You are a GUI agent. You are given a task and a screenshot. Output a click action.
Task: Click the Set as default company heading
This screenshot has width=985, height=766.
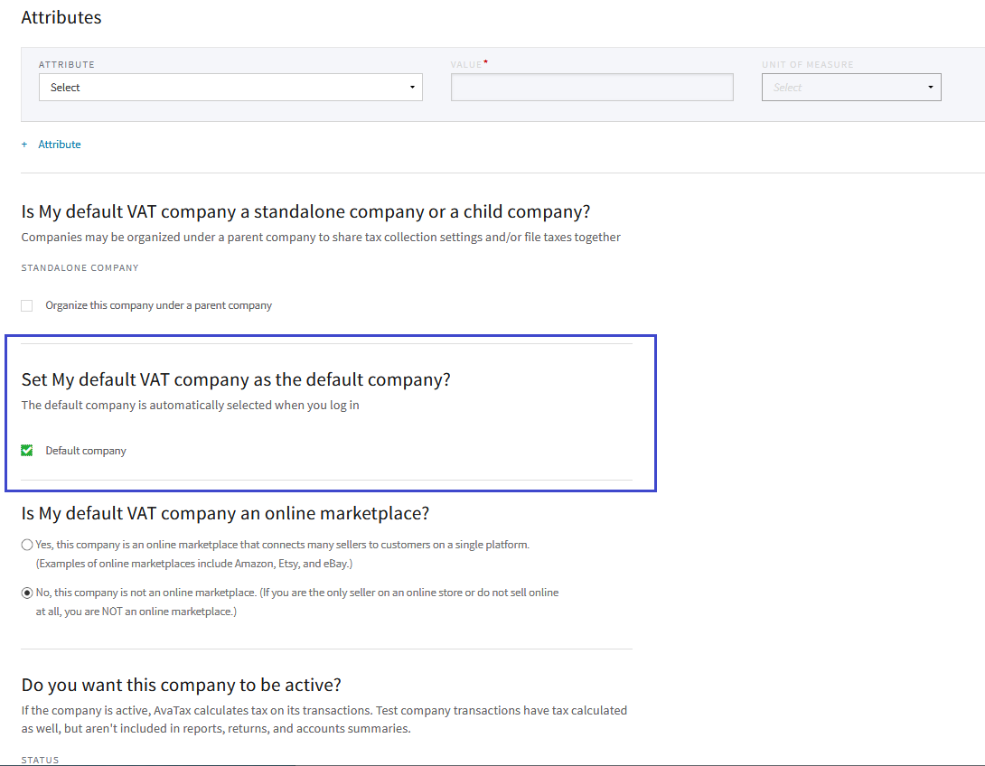tap(235, 379)
